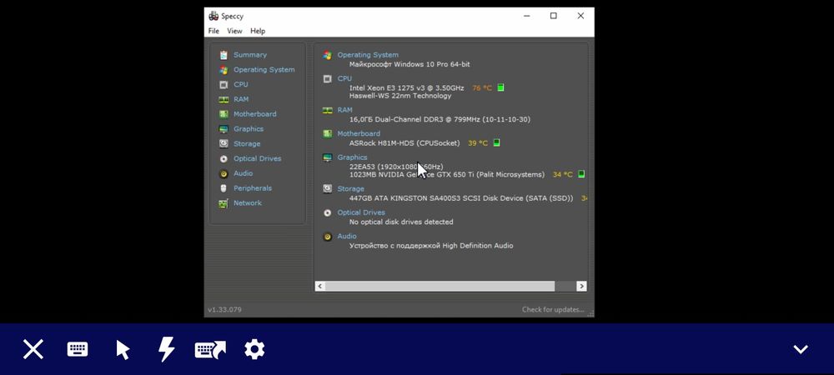Screen dimensions: 834x375
Task: Click the Motherboard heading link in summary
Action: pos(359,134)
